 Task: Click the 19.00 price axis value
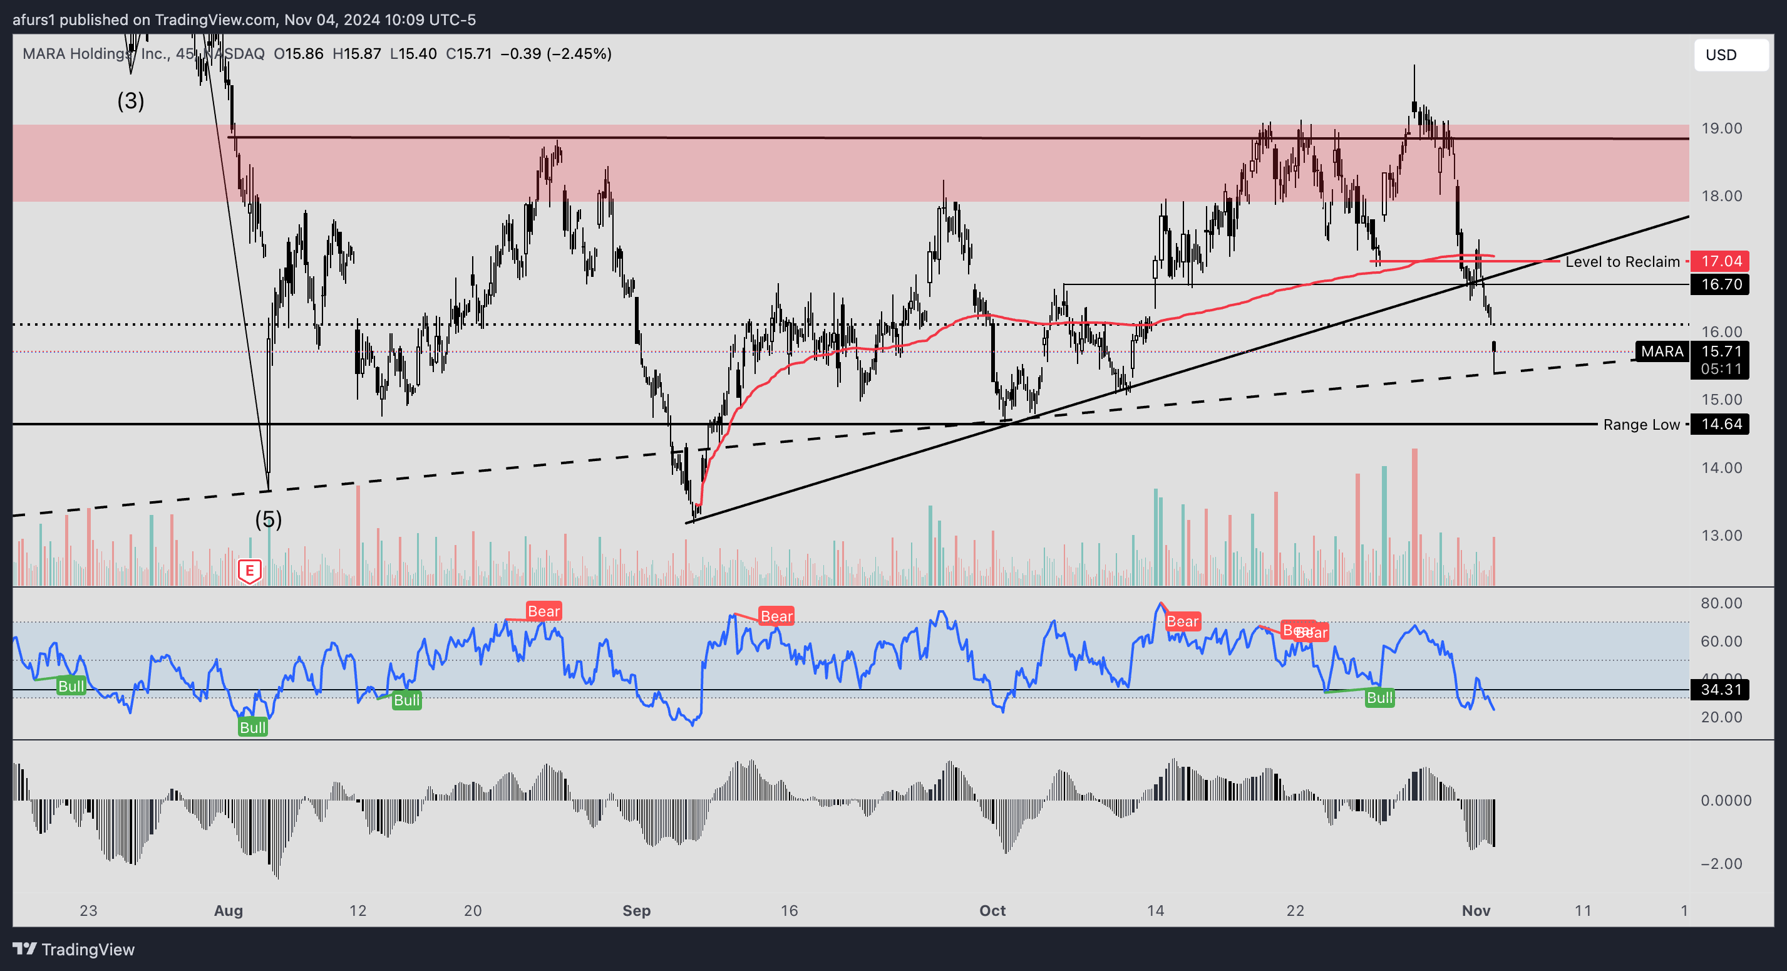(1721, 128)
